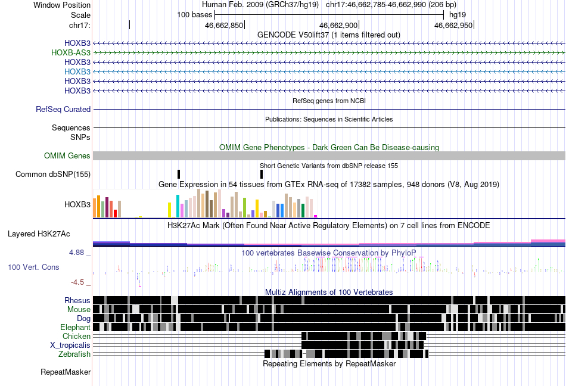Click the Sequences track label
The width and height of the screenshot is (566, 386).
pyautogui.click(x=71, y=127)
